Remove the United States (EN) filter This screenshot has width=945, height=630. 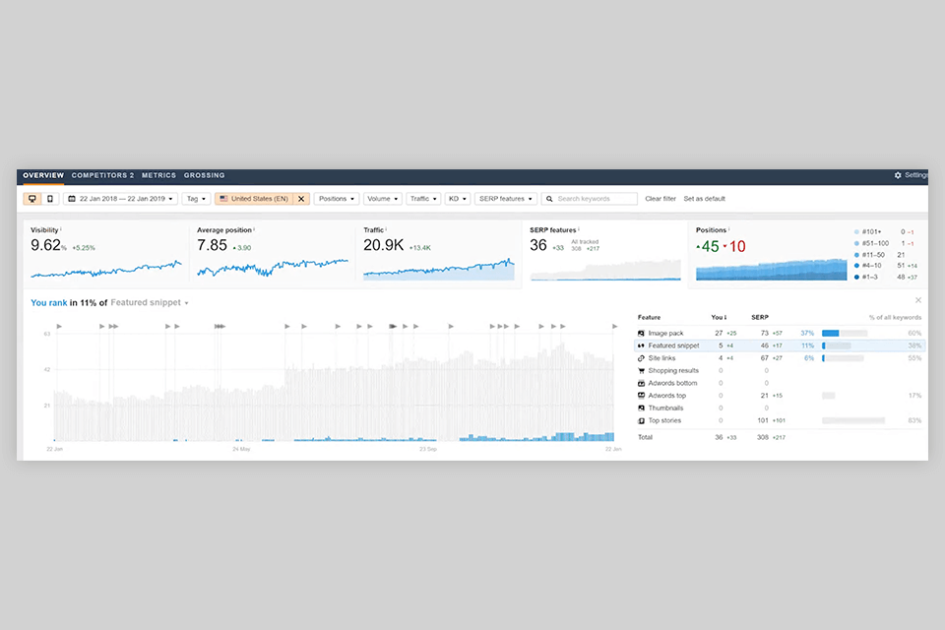[x=301, y=199]
